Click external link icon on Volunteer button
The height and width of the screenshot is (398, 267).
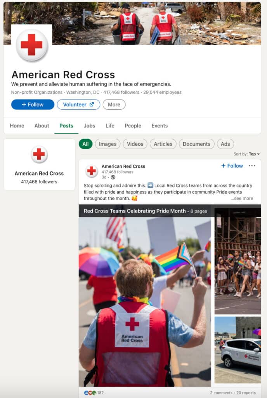click(x=92, y=104)
